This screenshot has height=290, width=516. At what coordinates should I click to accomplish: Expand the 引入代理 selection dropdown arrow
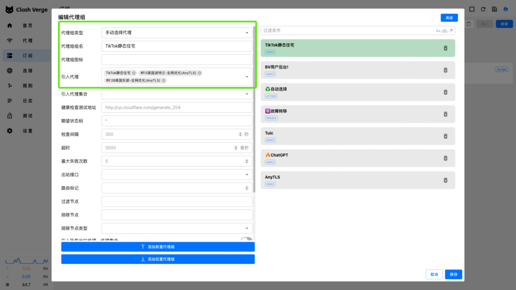pyautogui.click(x=247, y=77)
